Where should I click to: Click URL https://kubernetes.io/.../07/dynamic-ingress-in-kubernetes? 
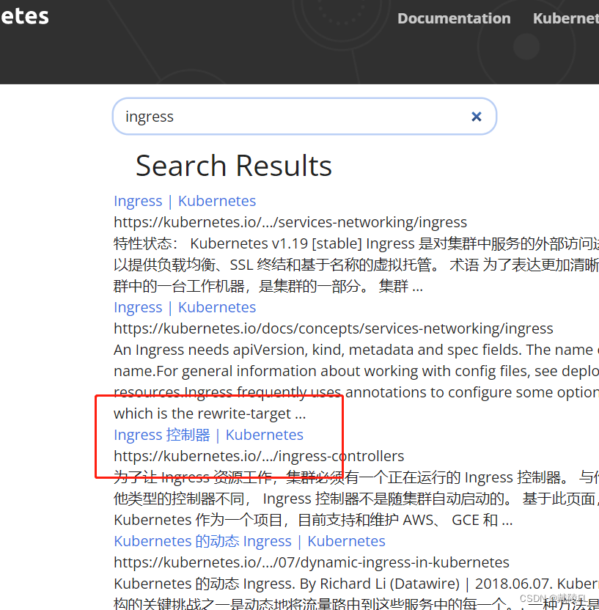311,562
